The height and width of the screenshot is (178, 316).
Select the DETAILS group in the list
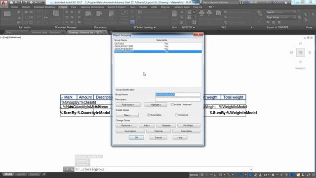coord(158,44)
